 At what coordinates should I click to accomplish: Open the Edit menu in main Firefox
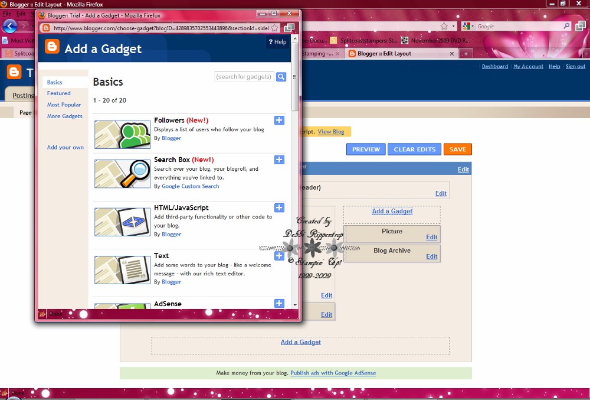(x=21, y=14)
